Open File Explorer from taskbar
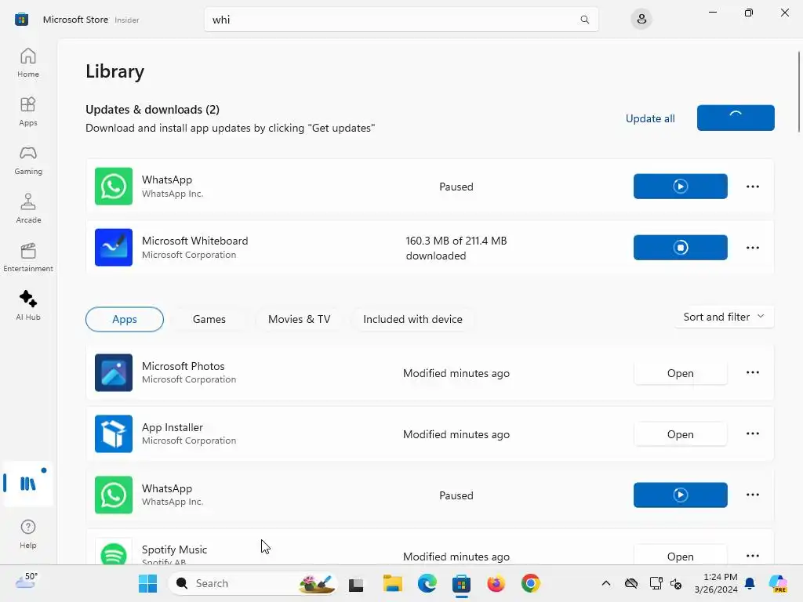The height and width of the screenshot is (602, 803). [392, 583]
